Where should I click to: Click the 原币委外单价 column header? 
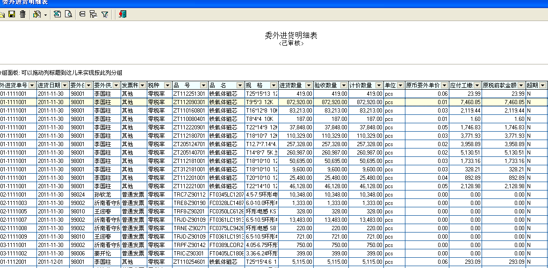pyautogui.click(x=423, y=85)
